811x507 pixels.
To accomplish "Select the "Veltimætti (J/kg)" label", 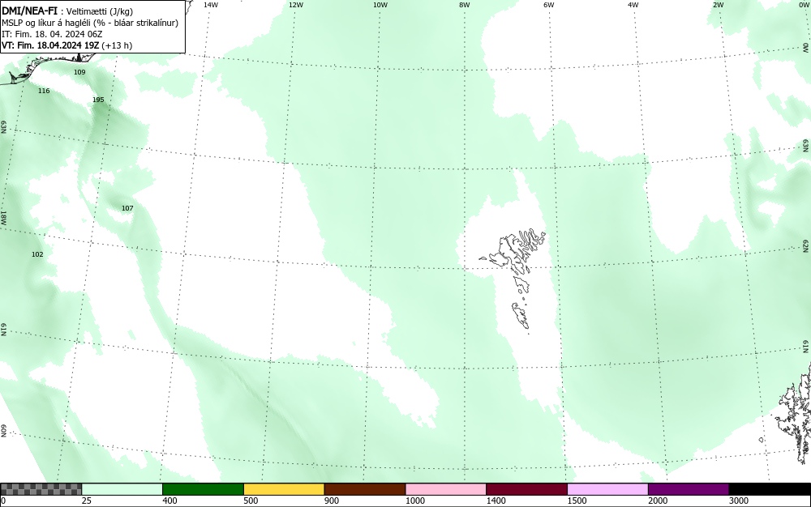I will coord(100,11).
